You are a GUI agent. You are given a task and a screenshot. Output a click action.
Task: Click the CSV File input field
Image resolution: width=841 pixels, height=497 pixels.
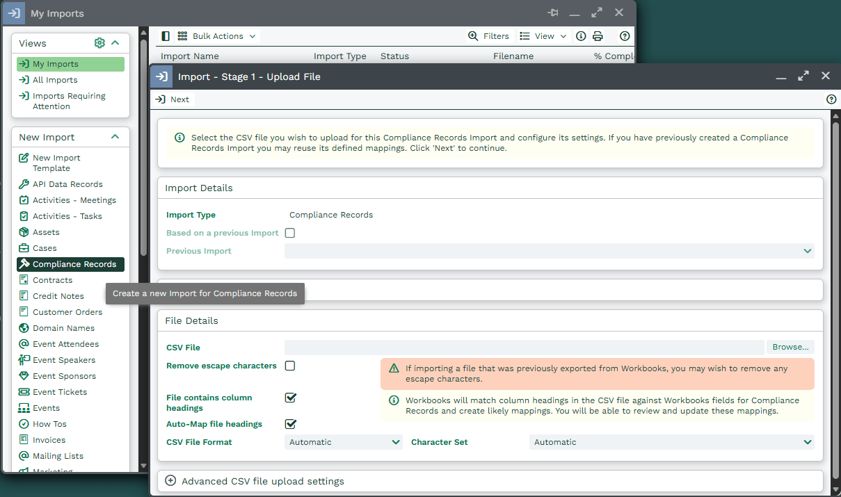(524, 347)
